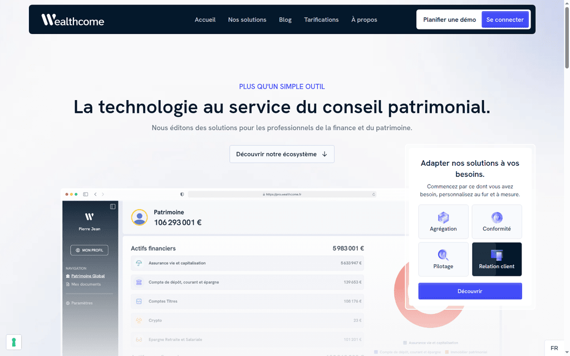This screenshot has height=356, width=570.
Task: Open the Accueil menu item
Action: (205, 19)
